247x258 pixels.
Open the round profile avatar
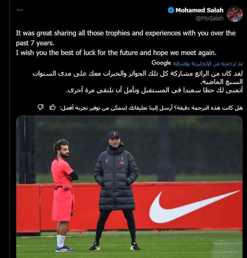pyautogui.click(x=234, y=14)
